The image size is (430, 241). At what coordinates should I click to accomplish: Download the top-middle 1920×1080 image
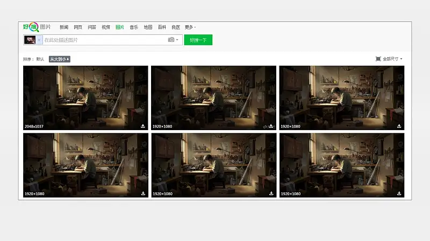click(271, 126)
